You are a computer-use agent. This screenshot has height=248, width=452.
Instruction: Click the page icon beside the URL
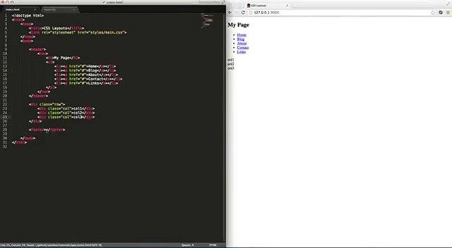click(250, 12)
